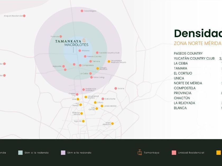Image resolution: width=222 pixels, height=166 pixels.
Task: Click the Unidad Residencial pink swatch
Action: 174,153
